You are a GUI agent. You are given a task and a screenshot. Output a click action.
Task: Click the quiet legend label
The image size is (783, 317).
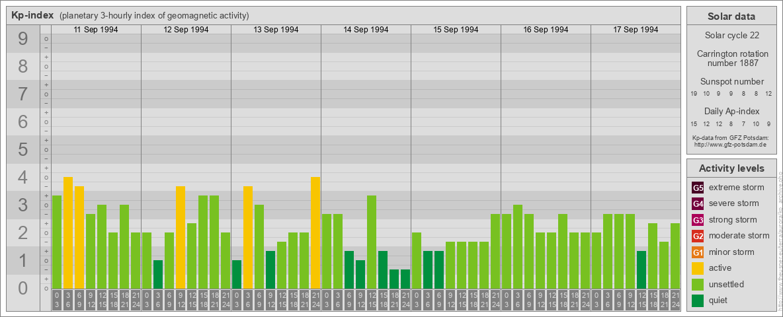click(x=720, y=300)
